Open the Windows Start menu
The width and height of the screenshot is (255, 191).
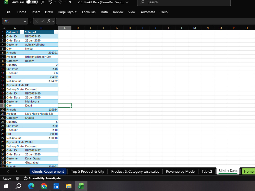(x=6, y=186)
